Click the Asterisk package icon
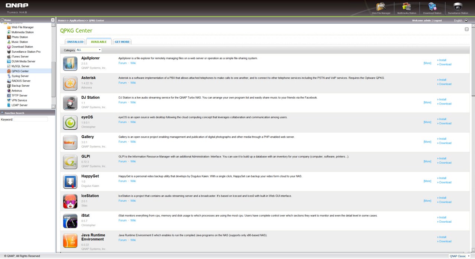 tap(70, 83)
